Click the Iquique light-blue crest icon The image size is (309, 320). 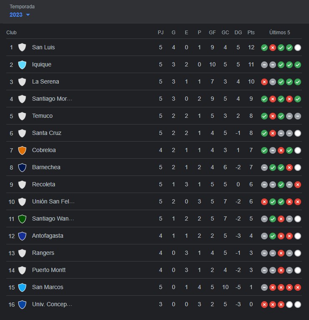tap(22, 65)
